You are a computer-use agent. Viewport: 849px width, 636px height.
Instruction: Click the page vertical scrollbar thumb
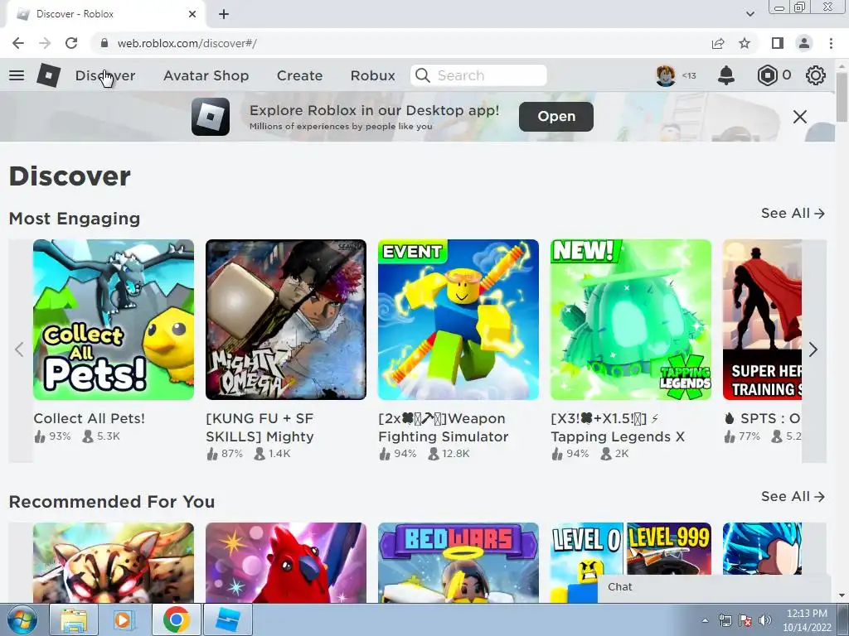click(x=842, y=98)
